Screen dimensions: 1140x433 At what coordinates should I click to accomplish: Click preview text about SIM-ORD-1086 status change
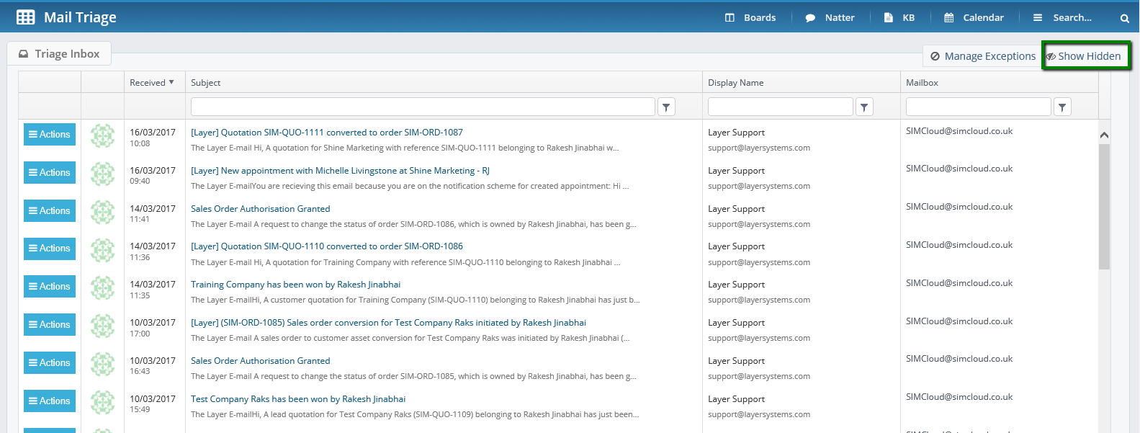pos(413,224)
